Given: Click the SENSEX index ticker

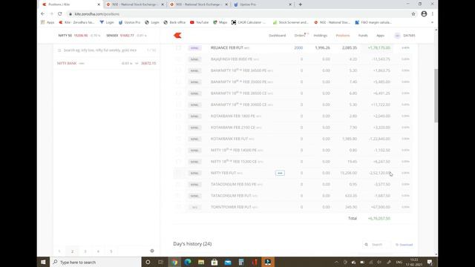Looking at the screenshot, I should [126, 36].
